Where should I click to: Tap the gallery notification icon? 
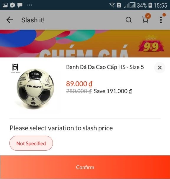[5, 5]
